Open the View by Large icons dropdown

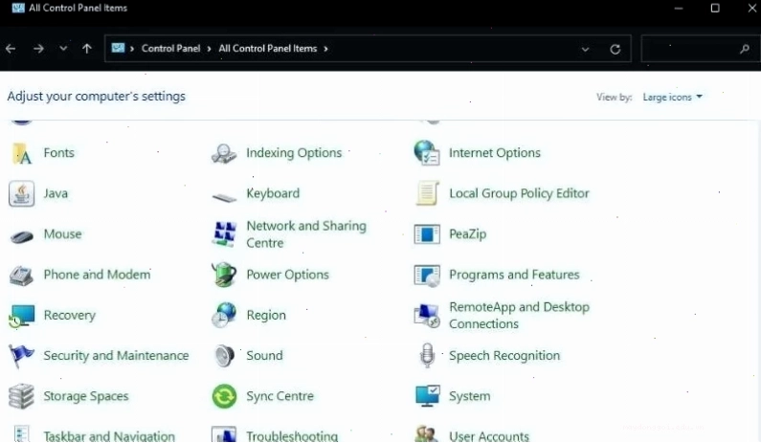673,97
